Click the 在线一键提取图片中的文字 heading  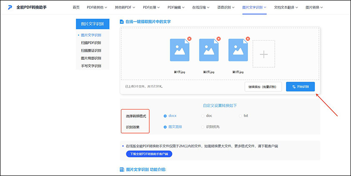click(148, 21)
